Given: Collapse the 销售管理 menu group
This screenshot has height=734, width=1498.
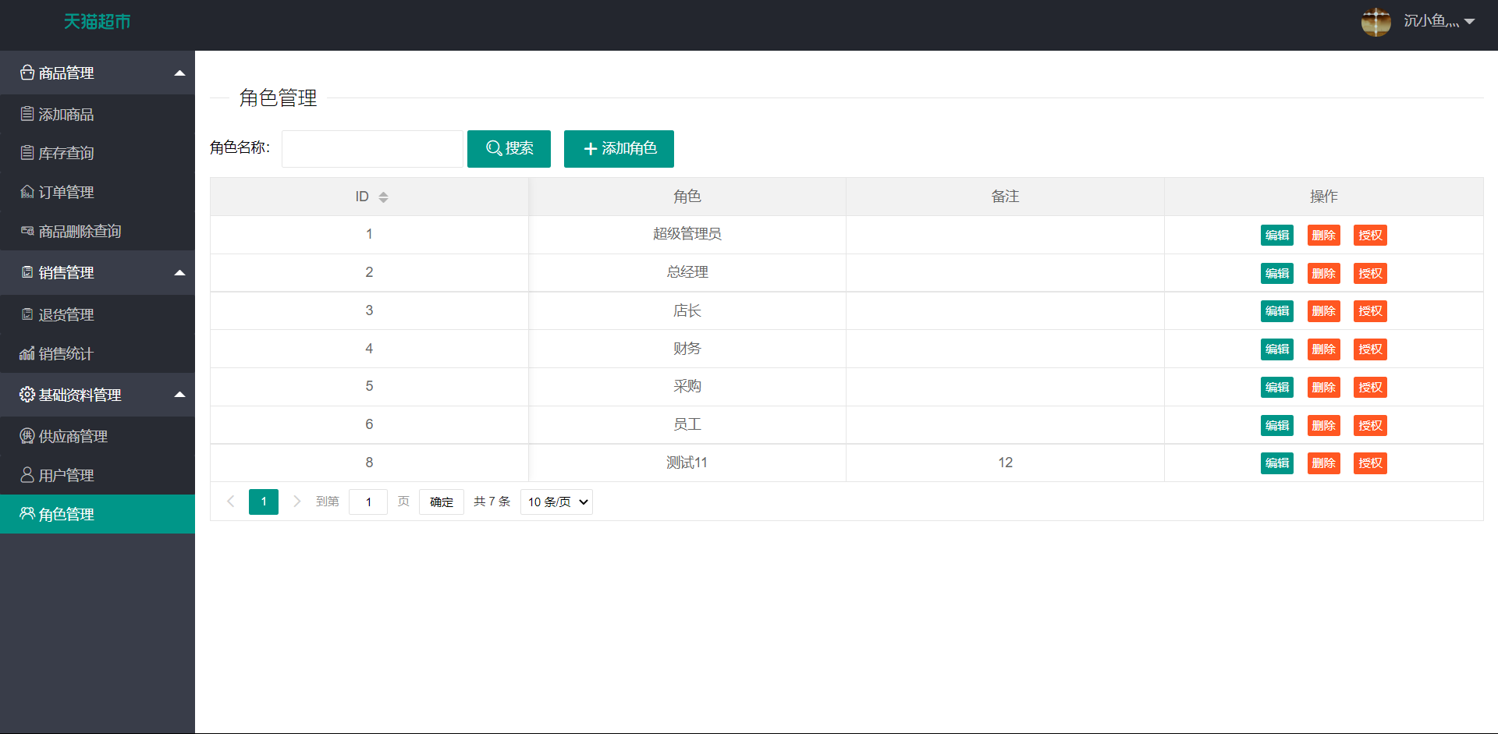Looking at the screenshot, I should coord(179,273).
